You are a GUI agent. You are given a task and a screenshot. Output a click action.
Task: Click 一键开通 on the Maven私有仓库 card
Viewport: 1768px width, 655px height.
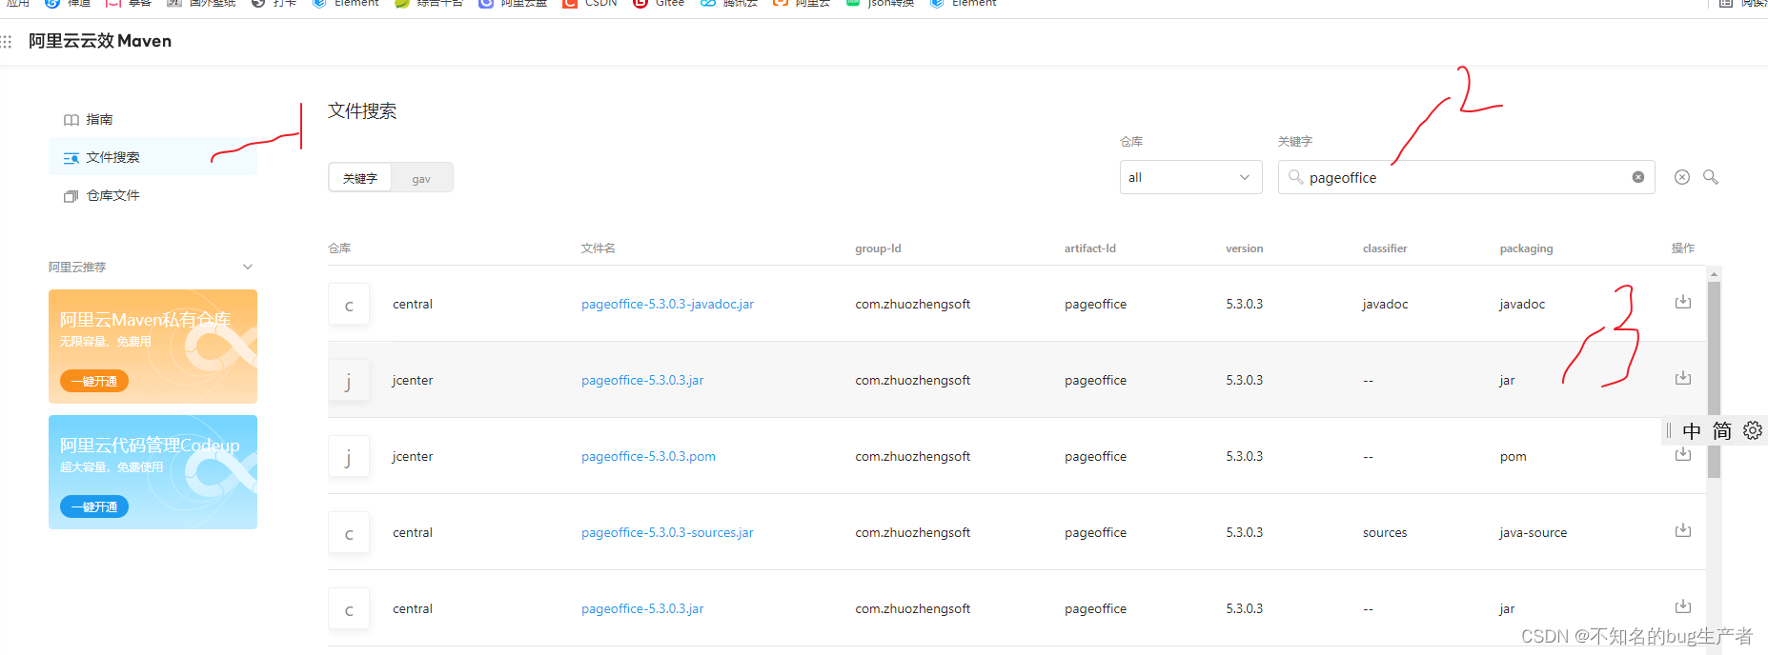point(94,381)
